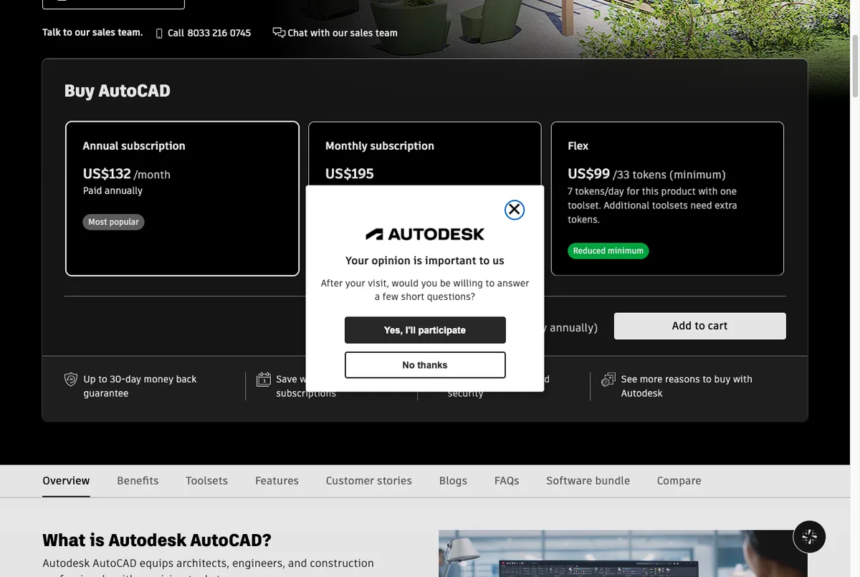Click the US$195 monthly price
This screenshot has height=577, width=860.
tap(350, 174)
